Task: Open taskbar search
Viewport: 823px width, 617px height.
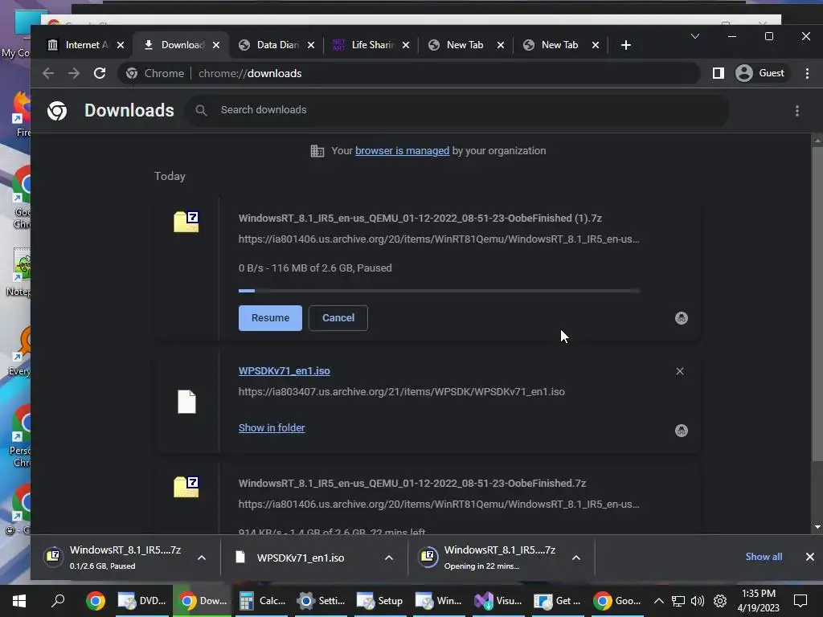Action: pyautogui.click(x=58, y=601)
